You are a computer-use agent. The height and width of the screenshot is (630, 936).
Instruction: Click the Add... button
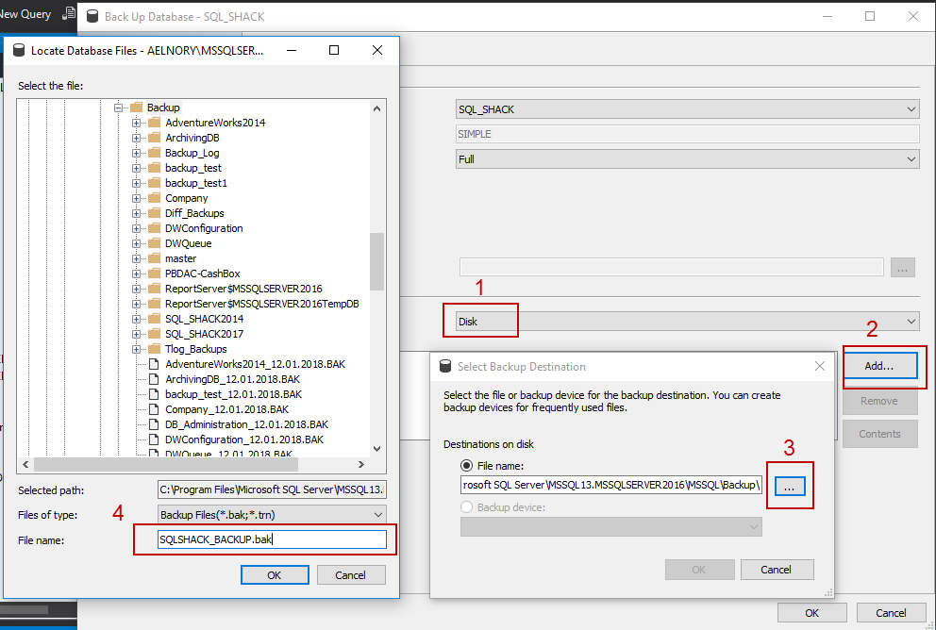[x=879, y=366]
